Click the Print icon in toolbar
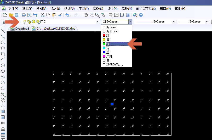 pyautogui.click(x=24, y=15)
